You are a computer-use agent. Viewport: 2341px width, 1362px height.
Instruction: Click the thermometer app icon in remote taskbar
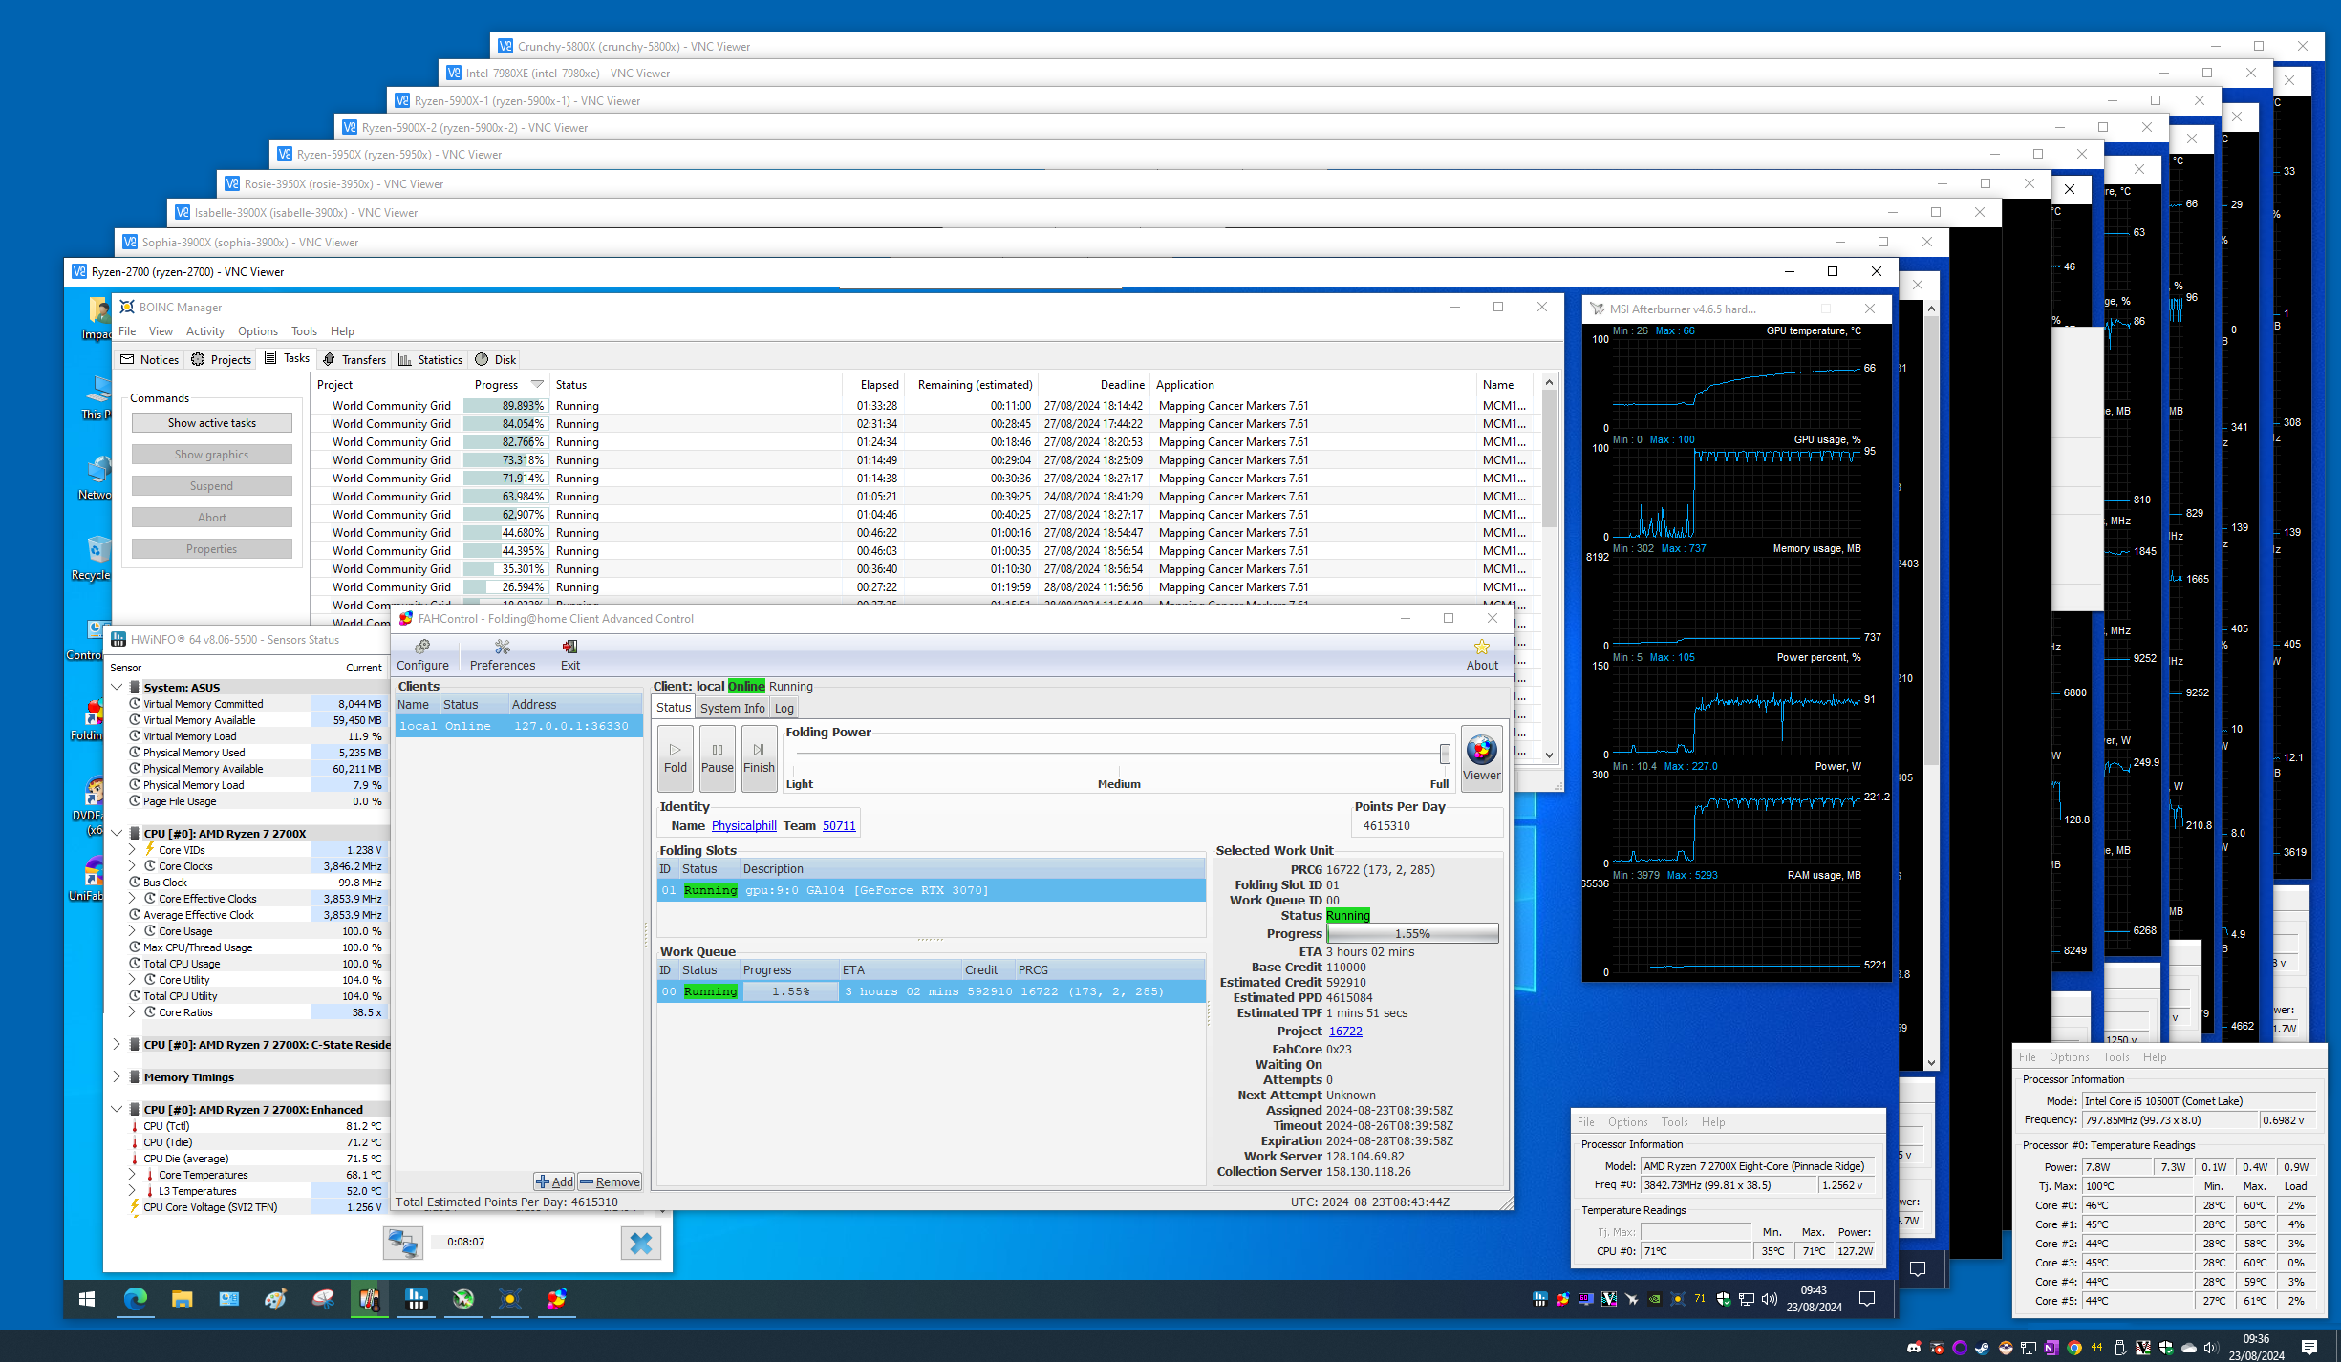pyautogui.click(x=369, y=1299)
